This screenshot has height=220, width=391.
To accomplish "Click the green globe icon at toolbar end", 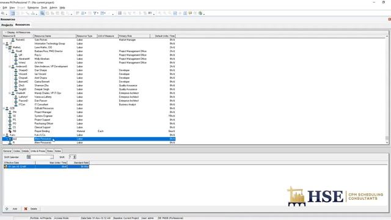I will (200, 13).
